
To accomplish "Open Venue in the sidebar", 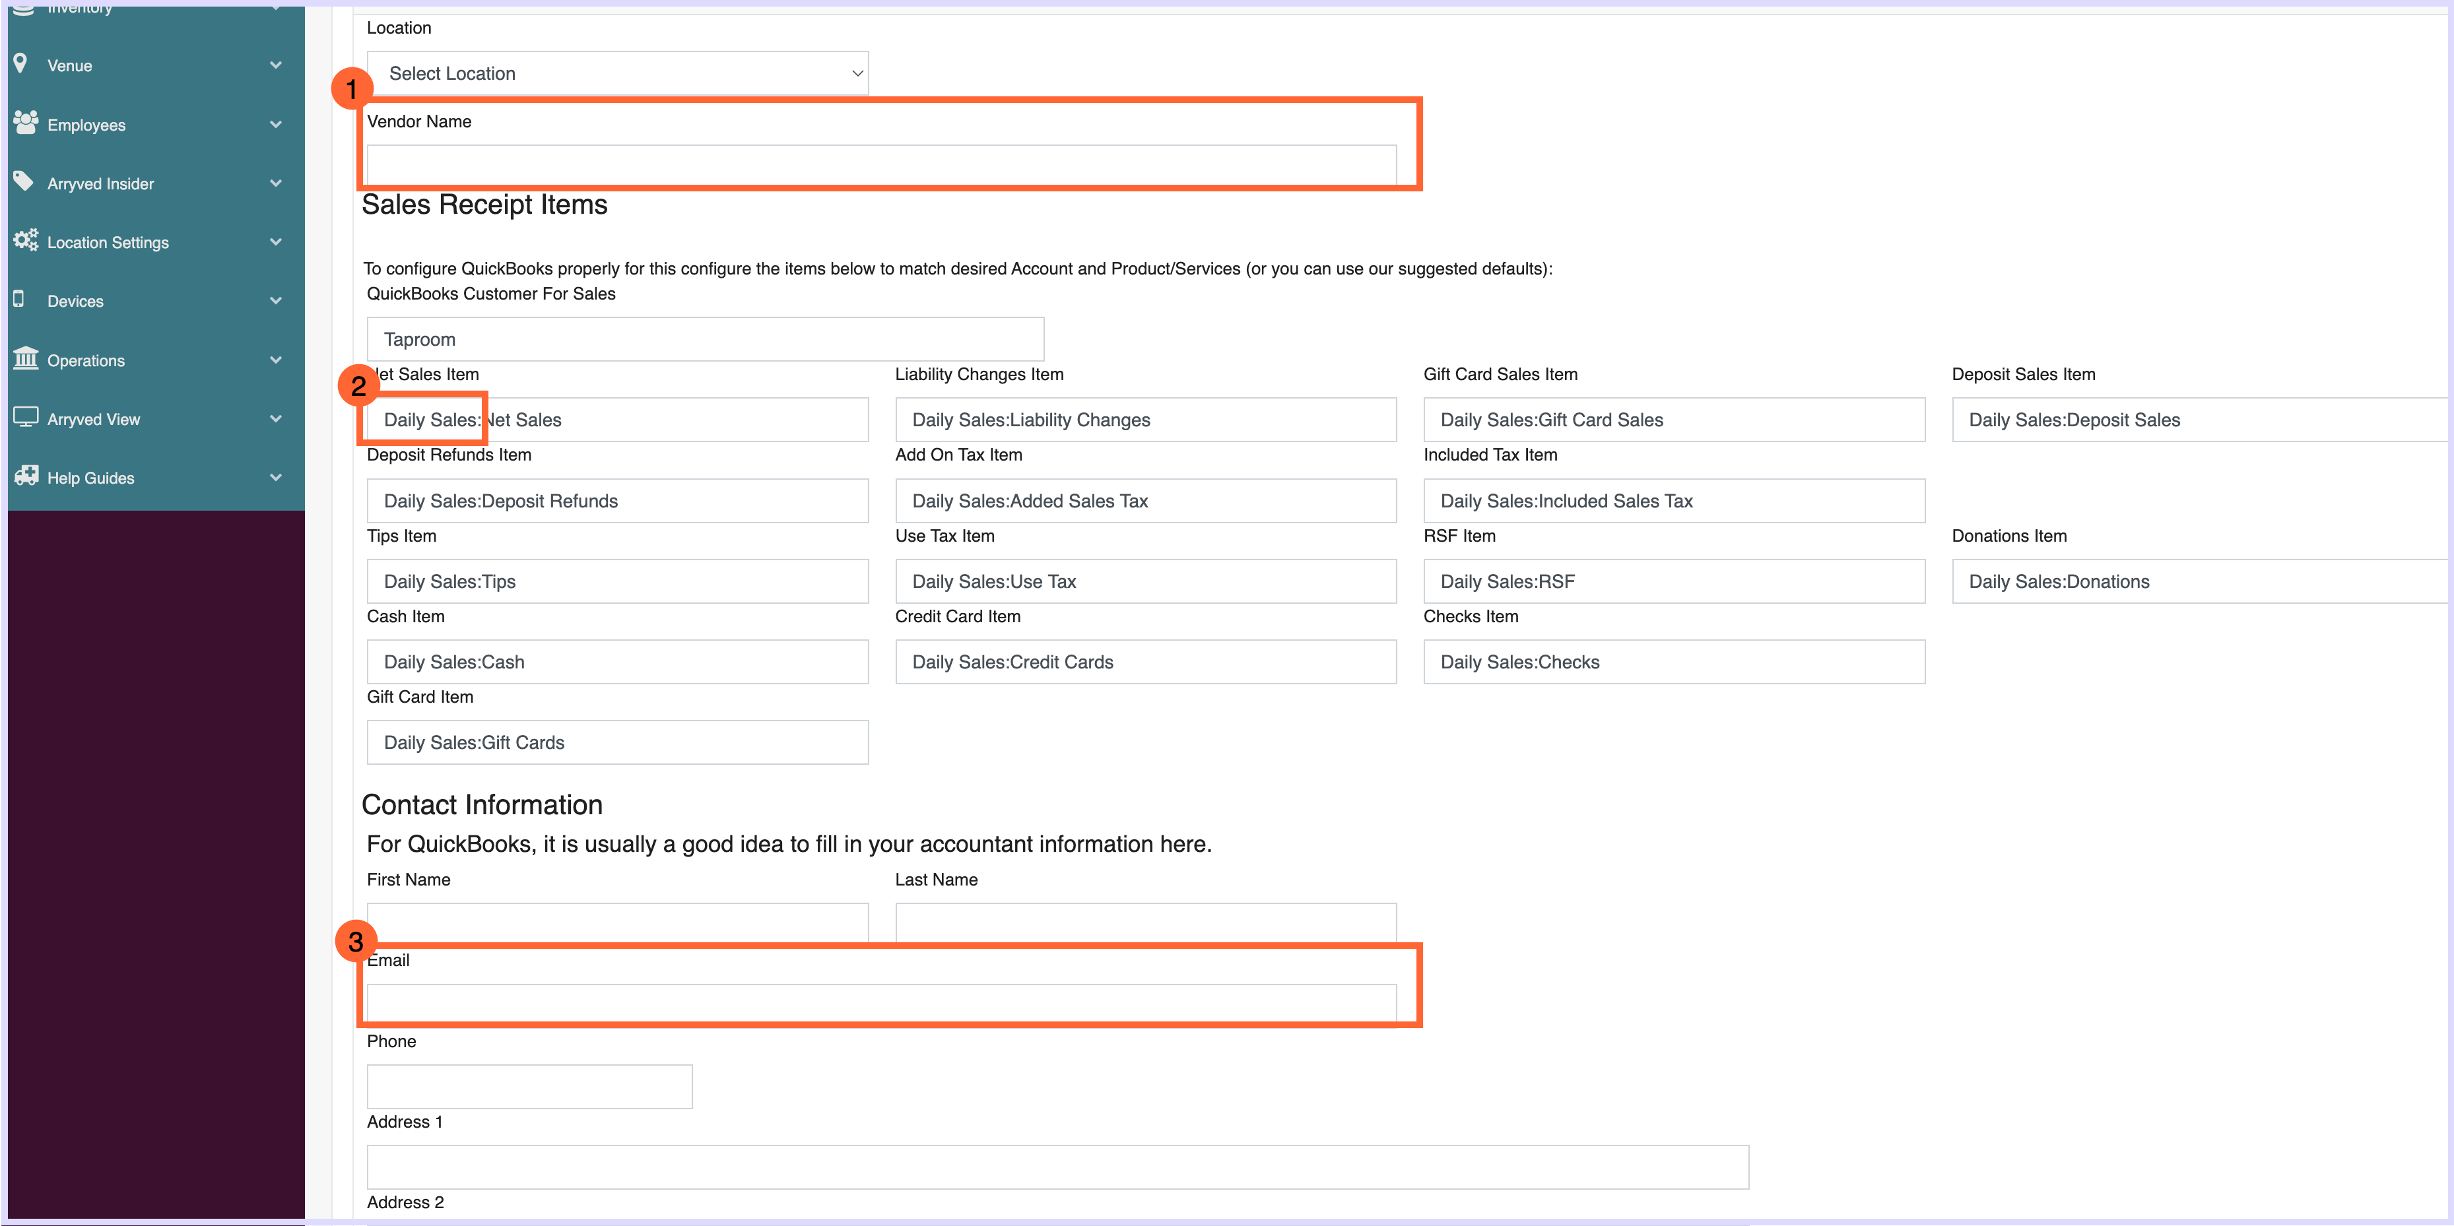I will tap(156, 65).
